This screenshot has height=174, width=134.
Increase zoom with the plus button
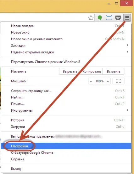[108, 81]
